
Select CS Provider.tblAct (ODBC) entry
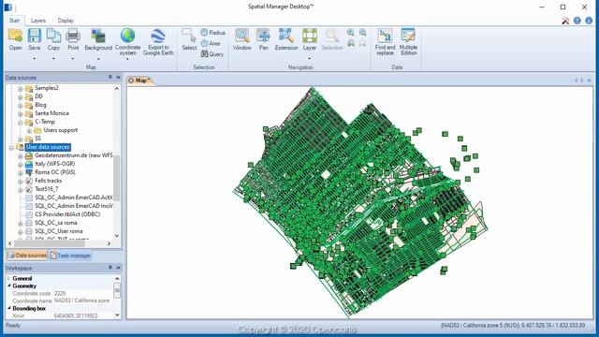tap(67, 214)
